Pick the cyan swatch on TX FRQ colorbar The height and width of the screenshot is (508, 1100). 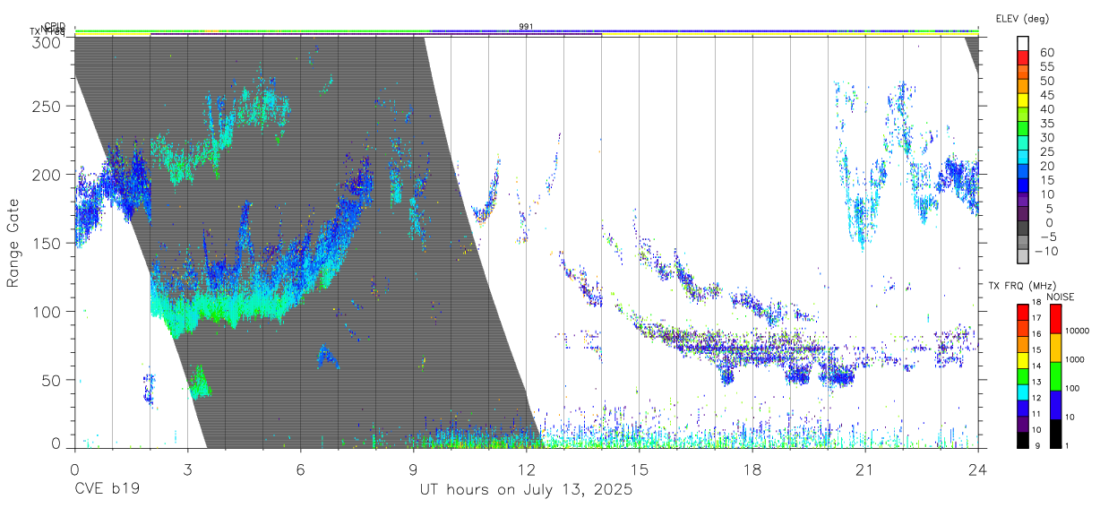[1023, 391]
